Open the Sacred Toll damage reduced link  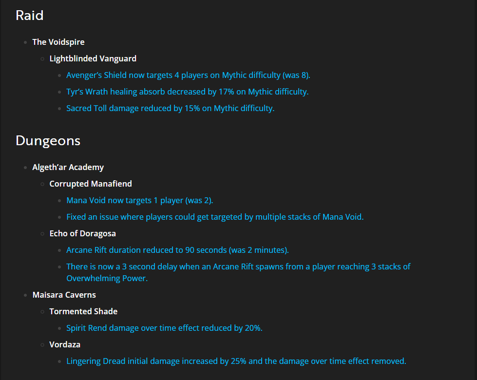point(171,108)
